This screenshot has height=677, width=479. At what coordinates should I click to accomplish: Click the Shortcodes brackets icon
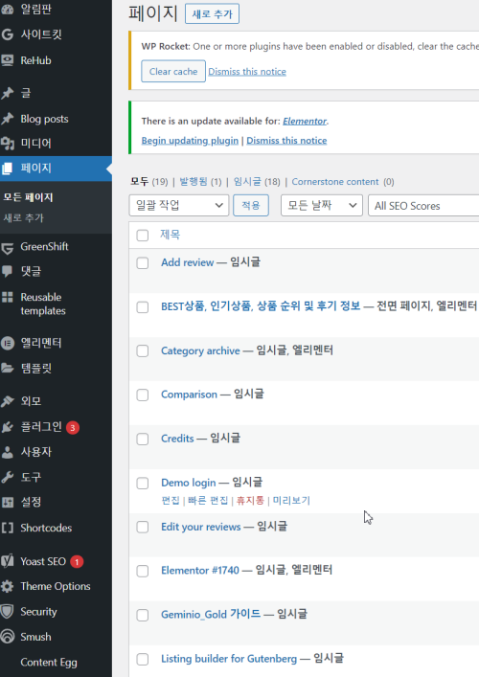[x=7, y=528]
